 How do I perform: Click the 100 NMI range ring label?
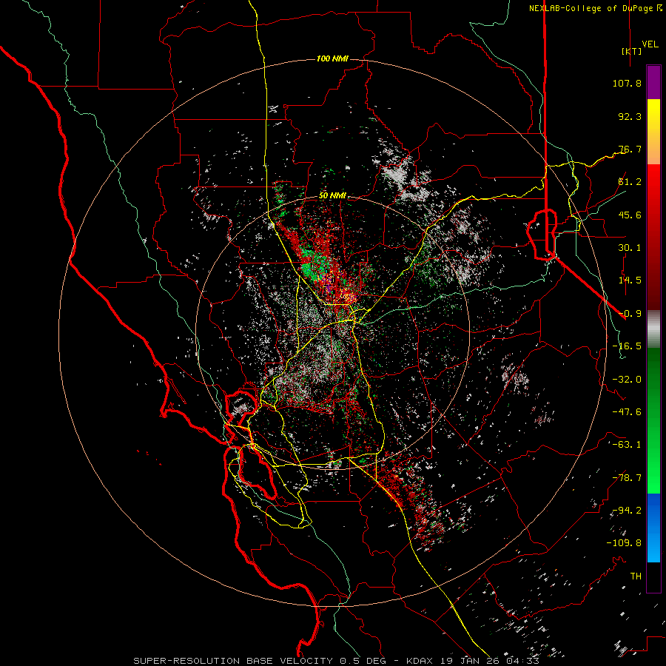click(x=332, y=58)
